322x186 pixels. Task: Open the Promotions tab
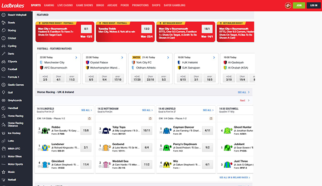tap(140, 5)
